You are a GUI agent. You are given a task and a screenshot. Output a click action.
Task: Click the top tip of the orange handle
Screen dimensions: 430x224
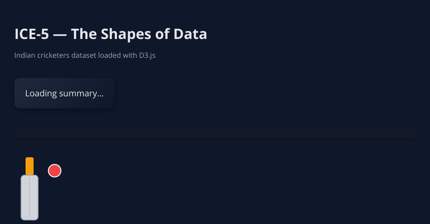tap(30, 158)
